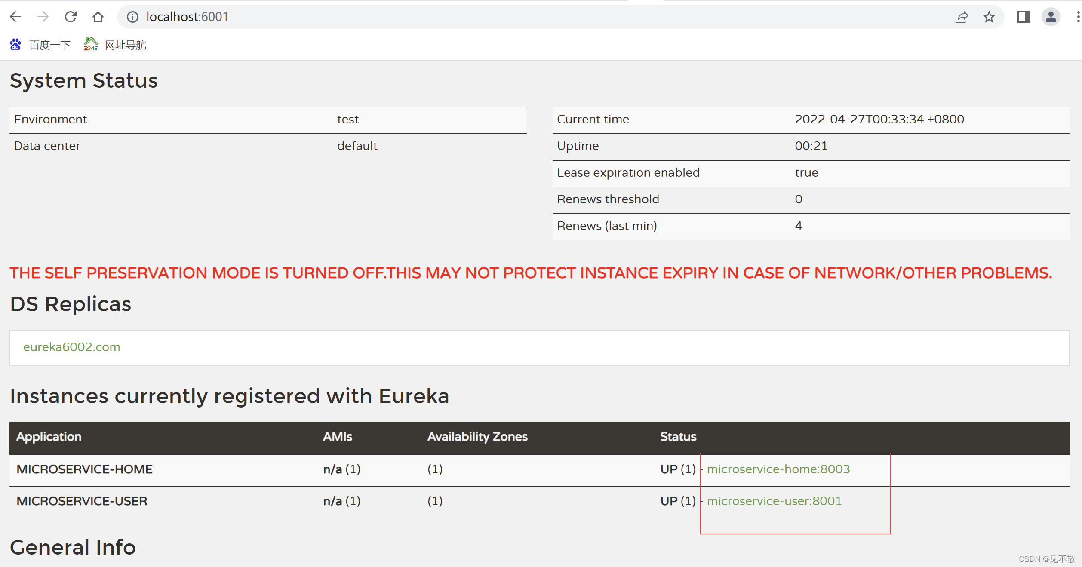
Task: Bookmark this page with star icon
Action: tap(989, 17)
